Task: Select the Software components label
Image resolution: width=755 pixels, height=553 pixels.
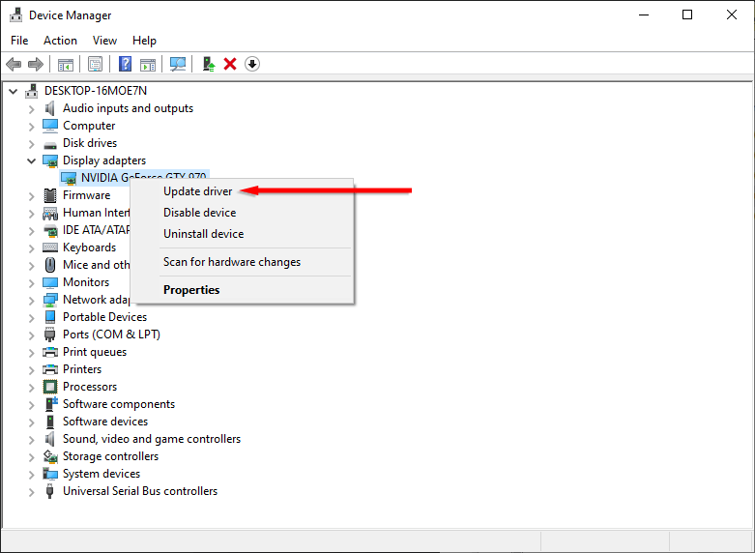Action: coord(119,404)
